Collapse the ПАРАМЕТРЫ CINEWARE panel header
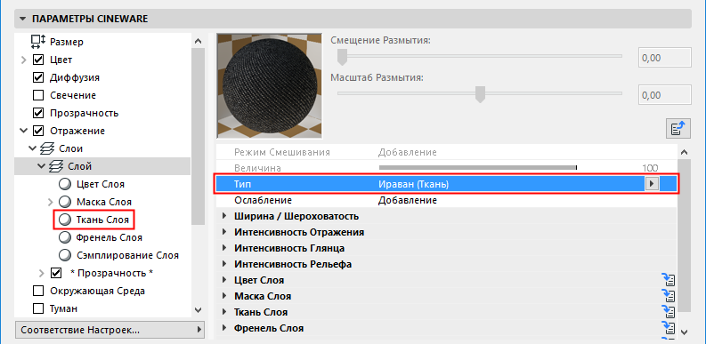Viewport: 706px width, 344px height. pyautogui.click(x=23, y=19)
